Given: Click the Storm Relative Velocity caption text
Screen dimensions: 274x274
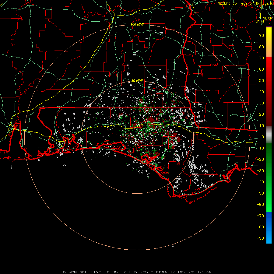Looking at the screenshot, I should (137, 272).
